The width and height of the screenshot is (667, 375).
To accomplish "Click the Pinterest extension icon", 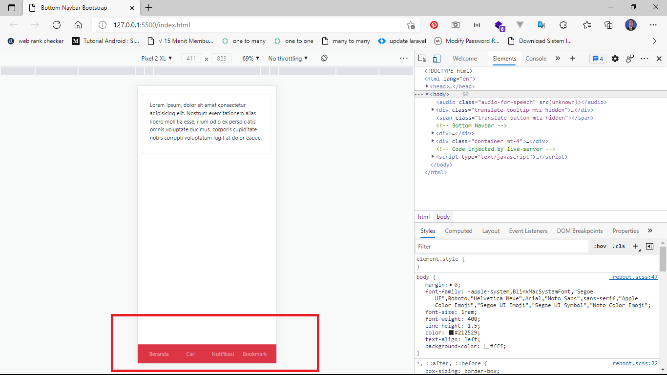I will (434, 25).
